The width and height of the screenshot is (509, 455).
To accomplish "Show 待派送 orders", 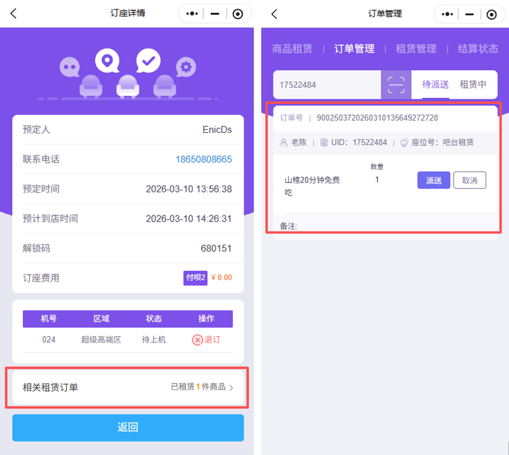I will [x=435, y=84].
